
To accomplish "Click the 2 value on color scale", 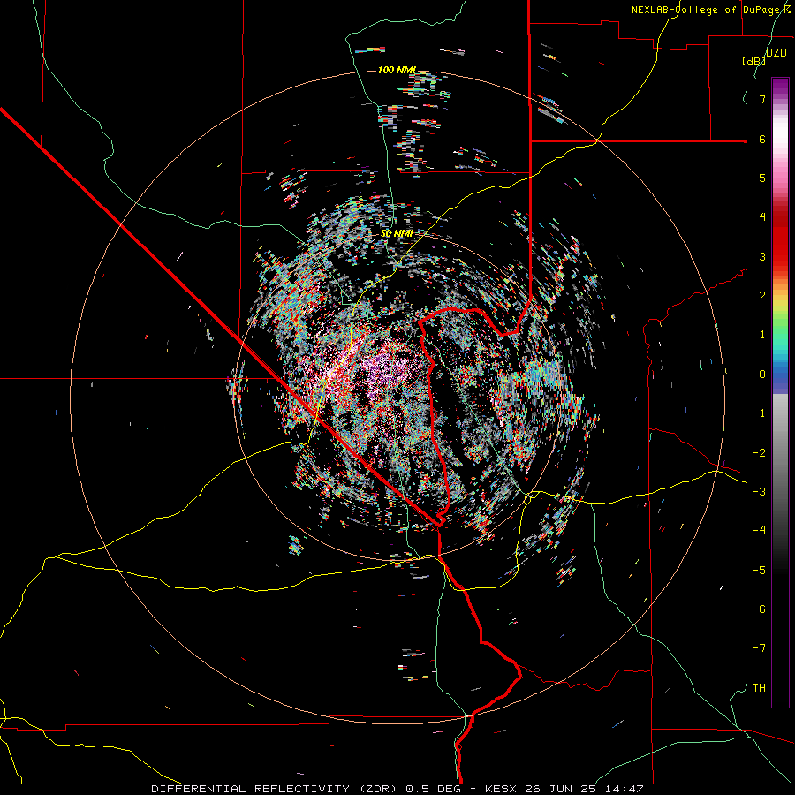I will [x=762, y=296].
